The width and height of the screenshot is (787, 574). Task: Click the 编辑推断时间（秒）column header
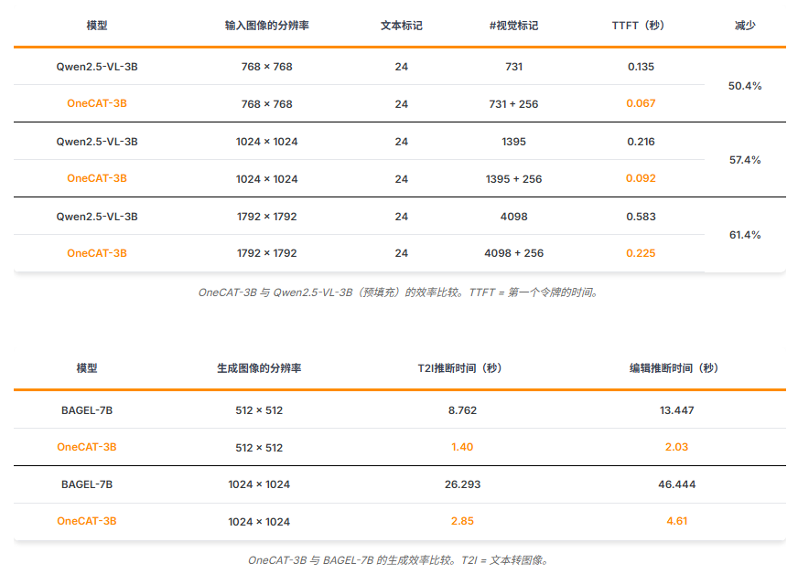(674, 368)
